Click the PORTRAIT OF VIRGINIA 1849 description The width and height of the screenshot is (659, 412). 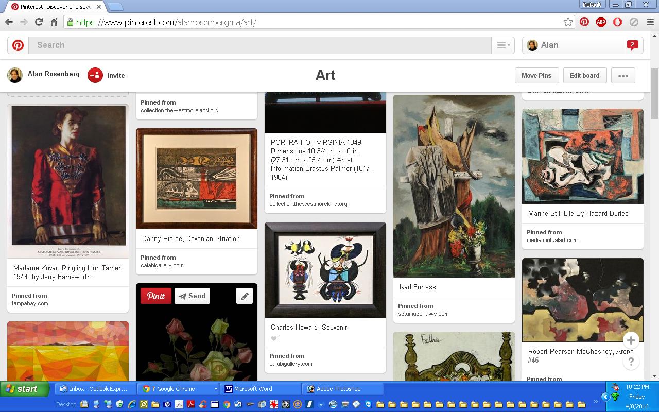coord(322,160)
